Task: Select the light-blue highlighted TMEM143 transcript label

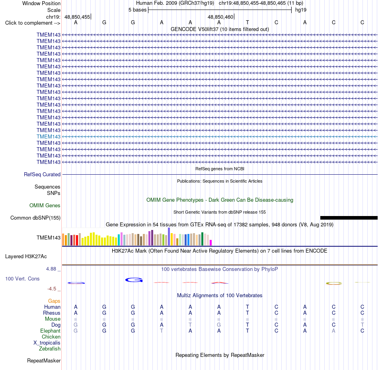Action: tap(49, 137)
